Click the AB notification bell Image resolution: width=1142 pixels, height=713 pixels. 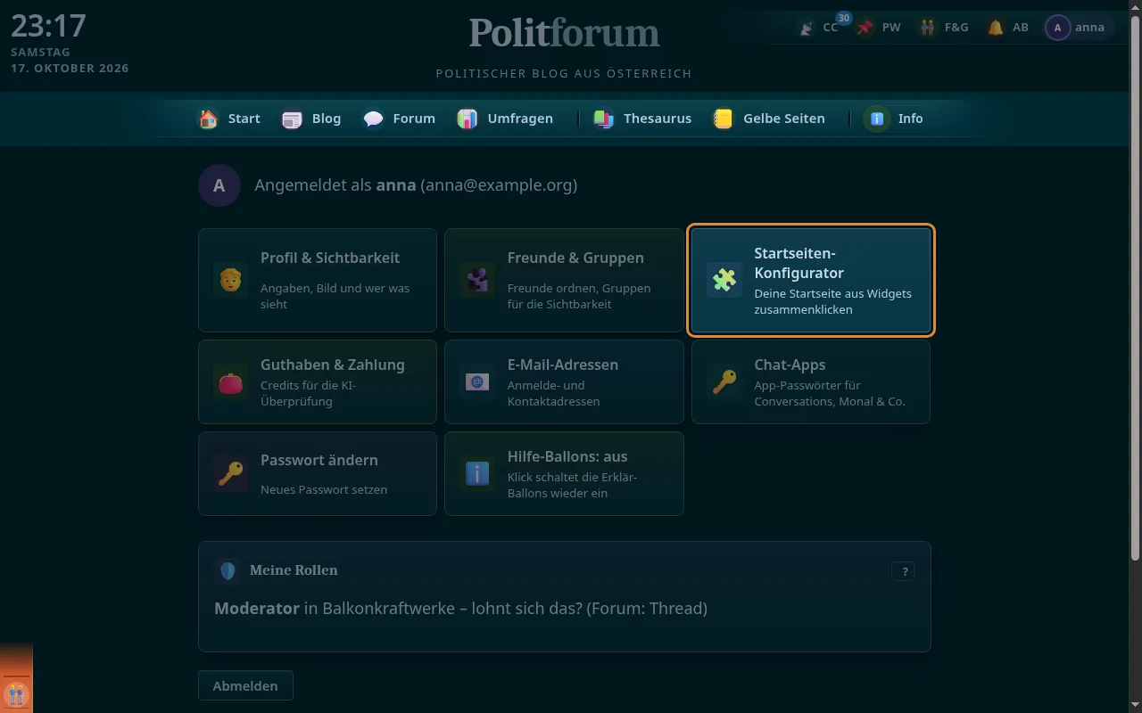click(996, 28)
